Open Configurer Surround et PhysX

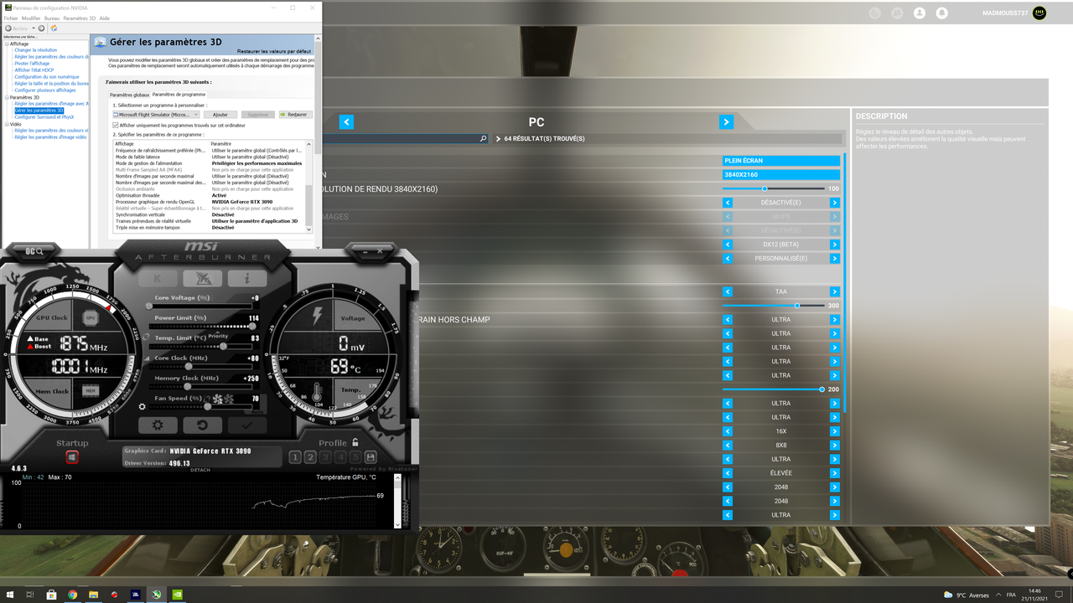pyautogui.click(x=44, y=117)
